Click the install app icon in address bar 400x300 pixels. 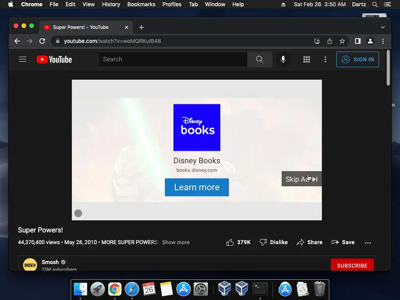(x=317, y=41)
